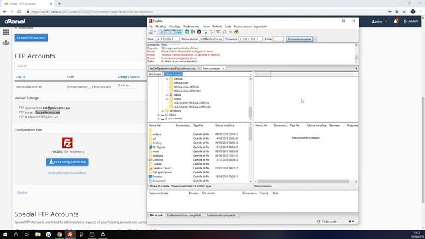Viewport: 425px width, 239px height.
Task: Click Disconnect from server toolbar icon
Action: click(x=205, y=32)
